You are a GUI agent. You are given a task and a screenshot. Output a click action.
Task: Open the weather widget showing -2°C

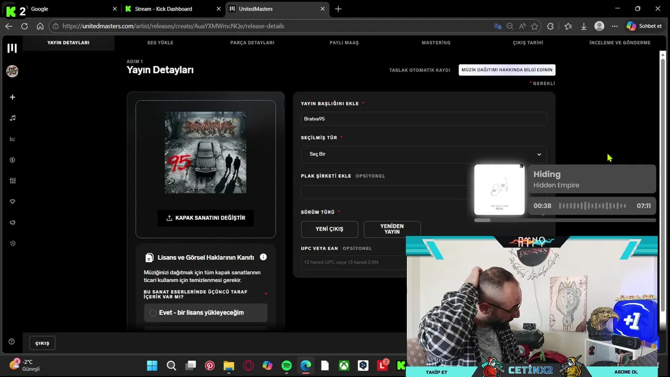click(25, 365)
